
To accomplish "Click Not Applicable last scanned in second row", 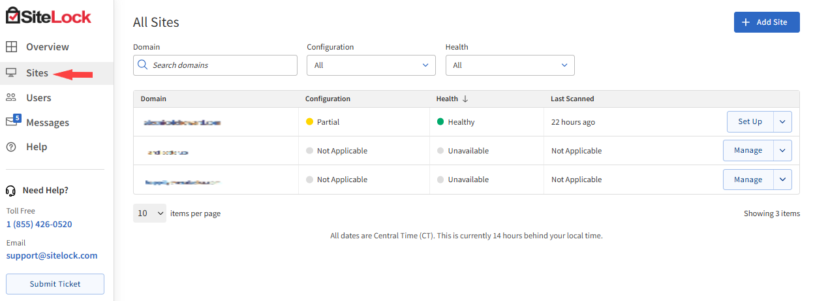I will coord(576,151).
